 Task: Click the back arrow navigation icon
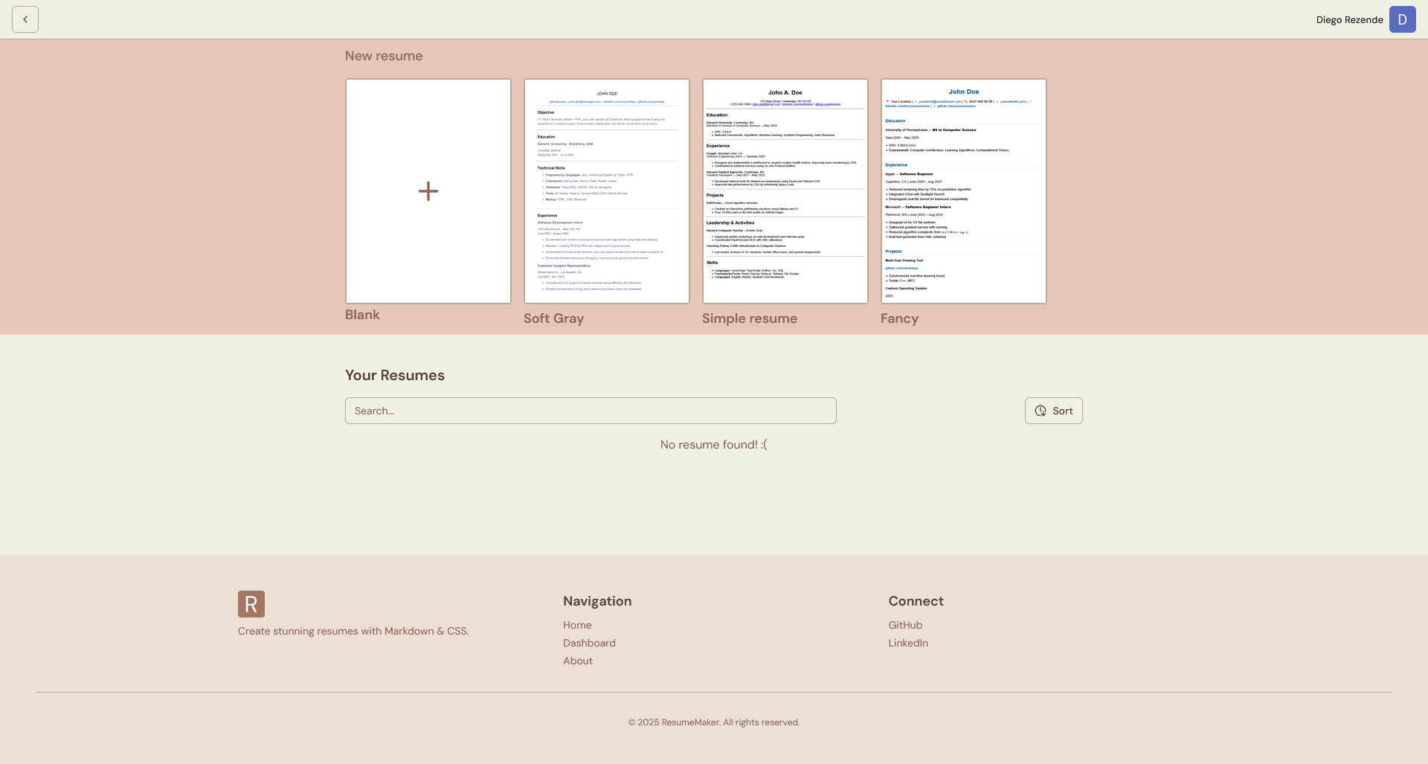click(x=25, y=19)
